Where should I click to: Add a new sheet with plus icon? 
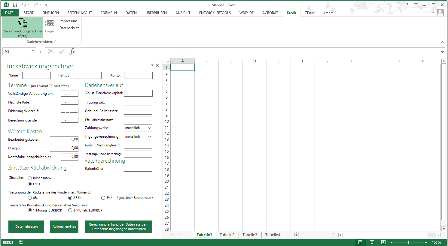coord(297,235)
